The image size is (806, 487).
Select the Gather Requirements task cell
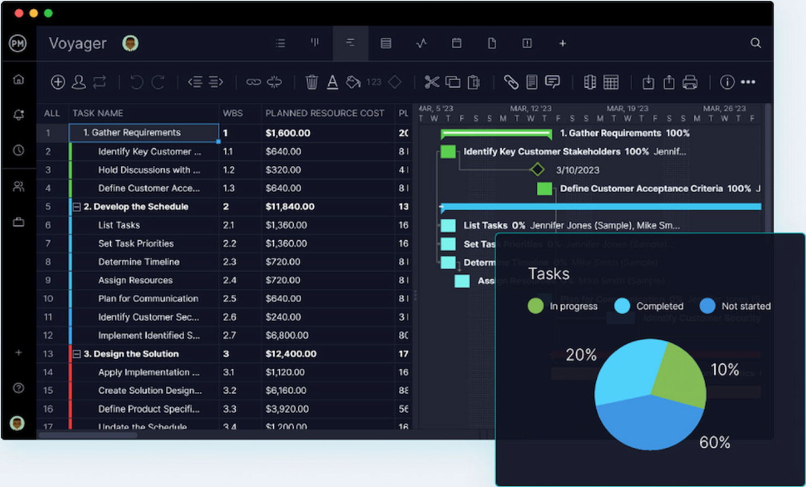pos(144,132)
